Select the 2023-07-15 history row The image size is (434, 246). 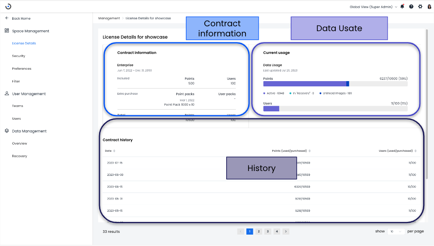262,163
